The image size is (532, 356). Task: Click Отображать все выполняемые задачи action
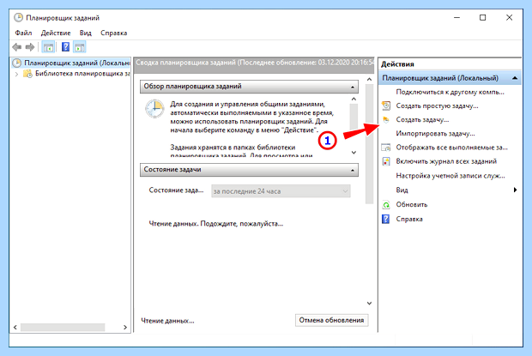pyautogui.click(x=451, y=148)
